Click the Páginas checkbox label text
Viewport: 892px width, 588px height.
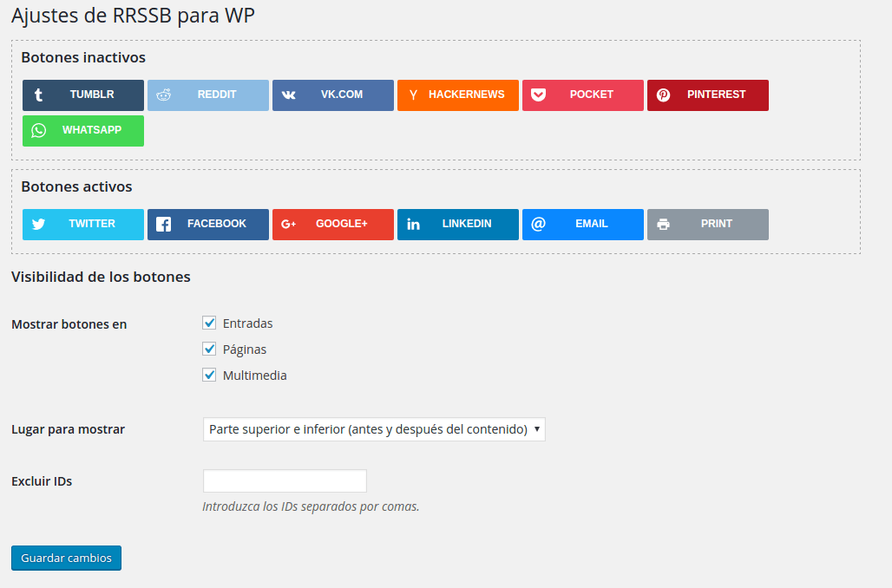click(245, 350)
